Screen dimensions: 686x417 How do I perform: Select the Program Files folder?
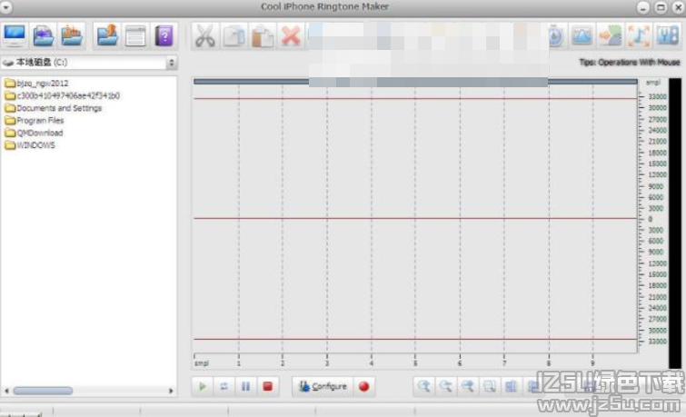coord(40,120)
